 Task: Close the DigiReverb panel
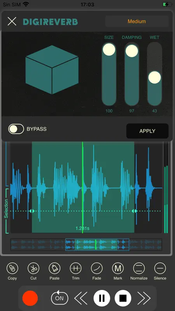pos(12,21)
